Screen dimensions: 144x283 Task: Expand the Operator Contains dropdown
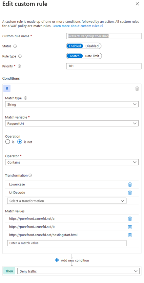pos(72,162)
